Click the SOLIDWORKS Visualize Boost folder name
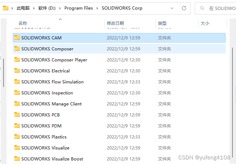 point(52,159)
